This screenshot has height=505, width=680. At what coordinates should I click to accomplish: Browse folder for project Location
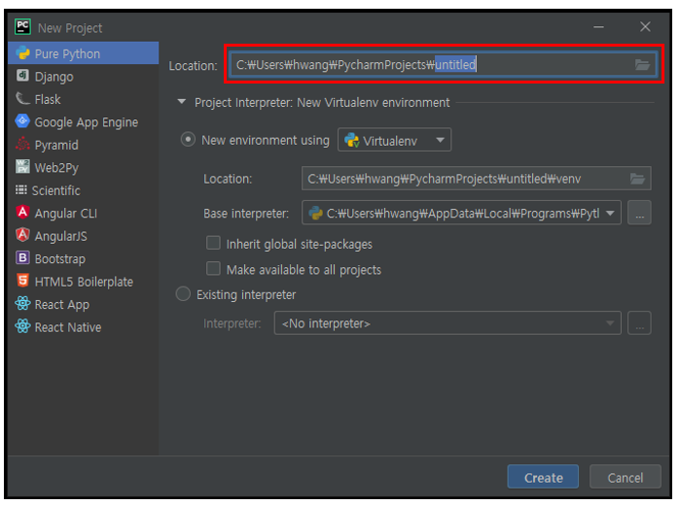[642, 65]
